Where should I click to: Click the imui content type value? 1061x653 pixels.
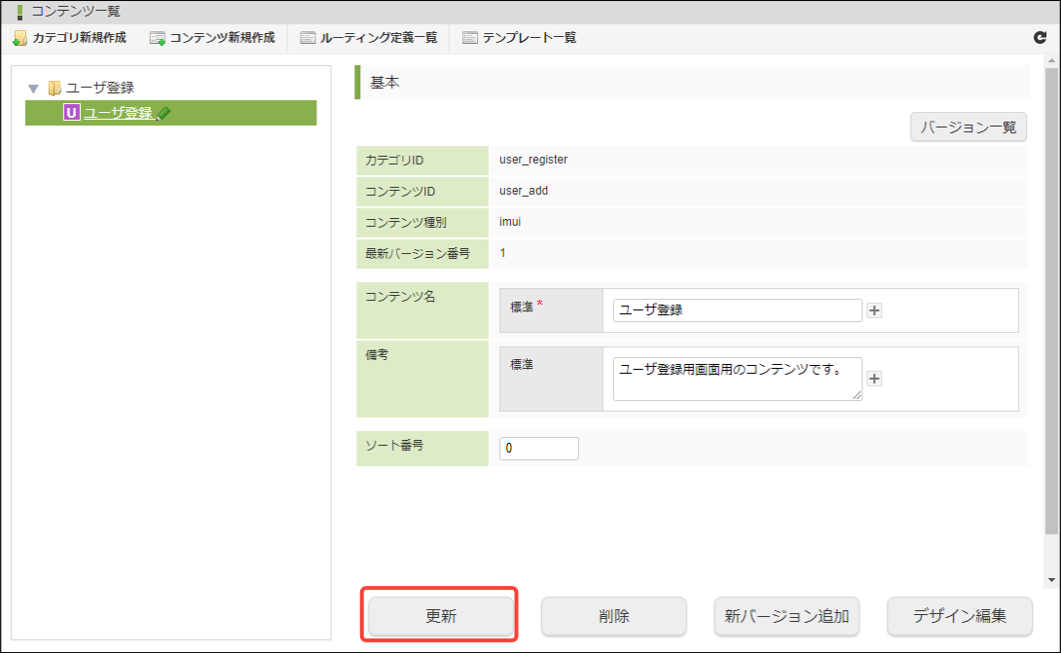pyautogui.click(x=510, y=222)
